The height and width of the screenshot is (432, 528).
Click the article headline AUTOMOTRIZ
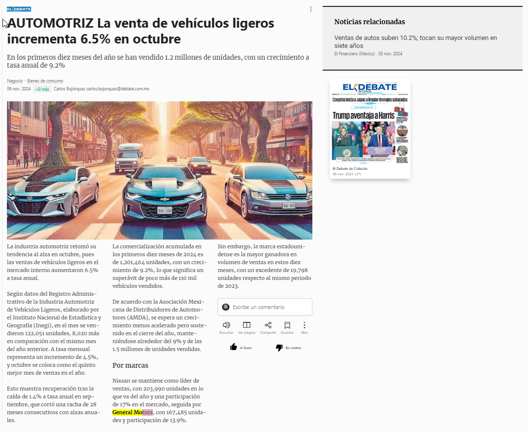(141, 31)
